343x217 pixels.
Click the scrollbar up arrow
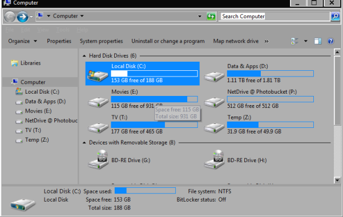(x=337, y=52)
